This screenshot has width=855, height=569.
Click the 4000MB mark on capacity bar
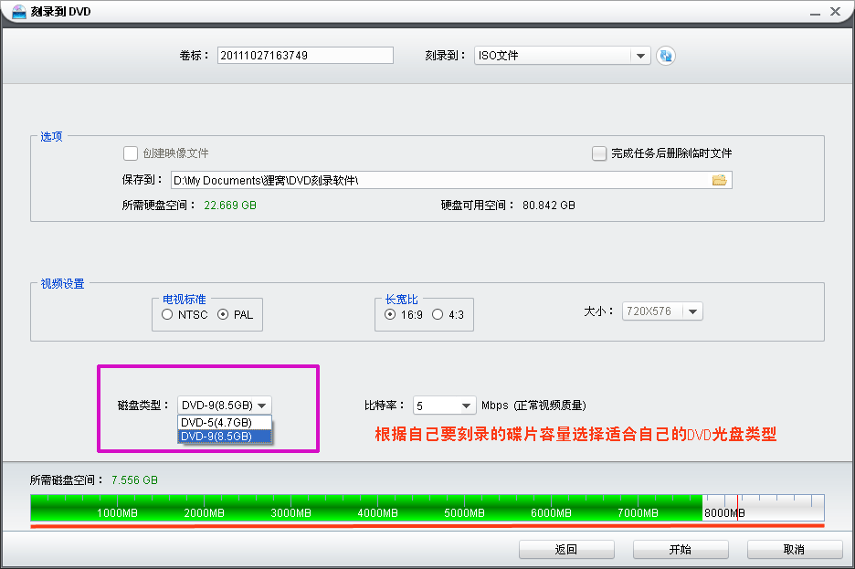click(377, 513)
